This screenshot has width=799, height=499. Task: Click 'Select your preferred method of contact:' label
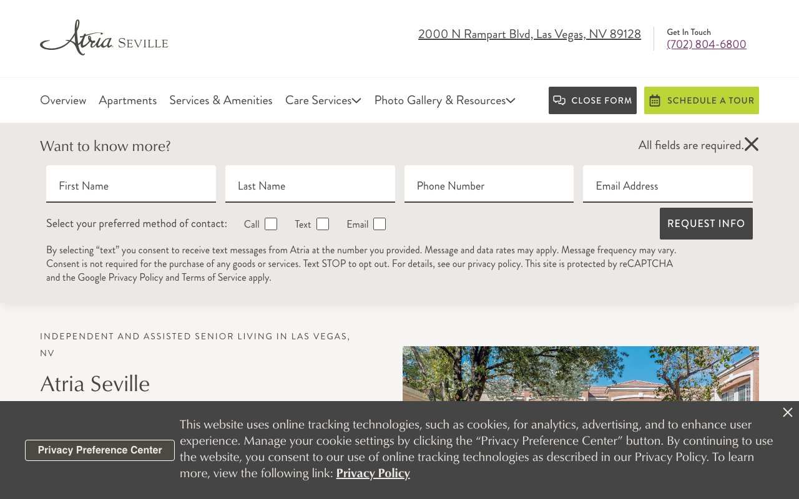(137, 224)
